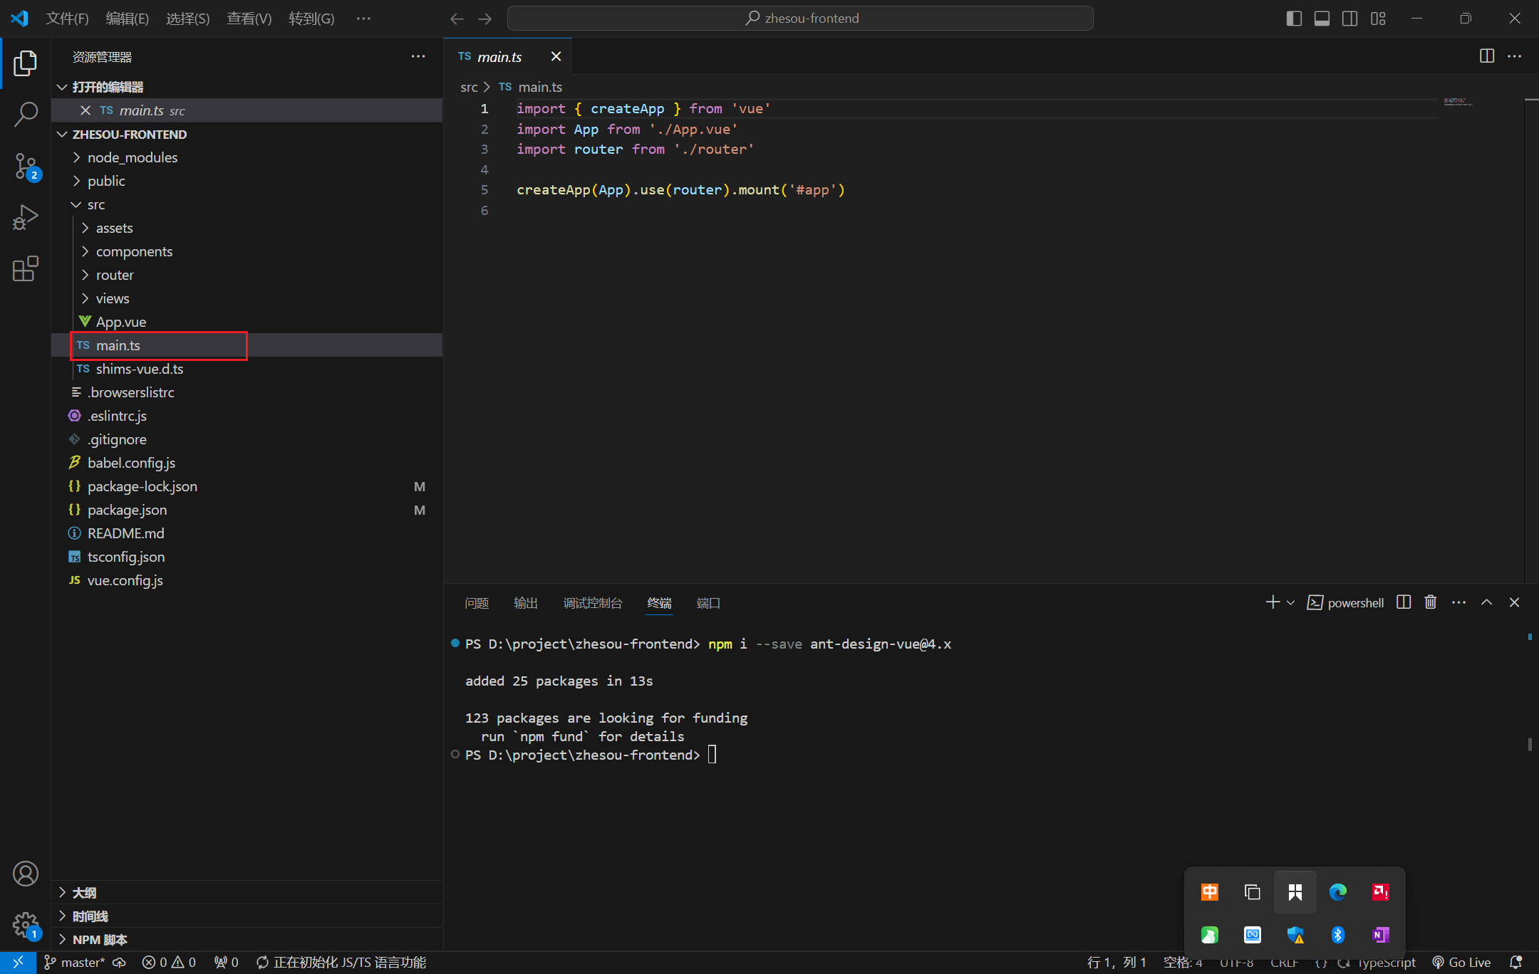Close the terminal panel
1539x974 pixels.
coord(1515,603)
